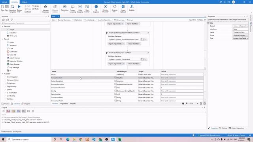Click the Paste button
This screenshot has width=253, height=142.
click(x=28, y=12)
